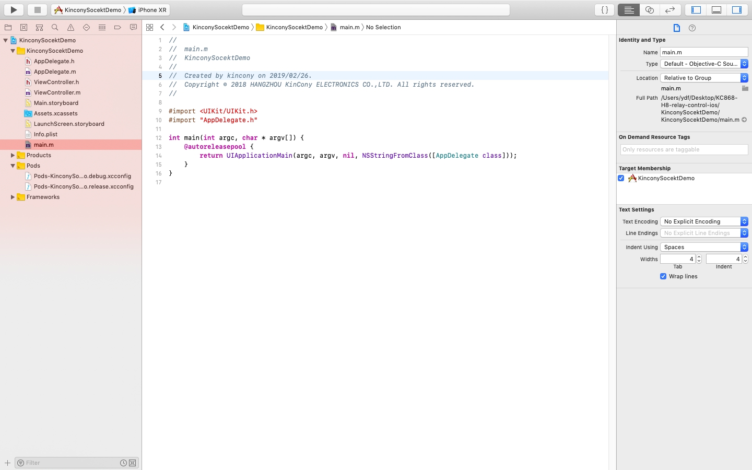Open the Quick Help inspector
The image size is (752, 470).
click(692, 28)
